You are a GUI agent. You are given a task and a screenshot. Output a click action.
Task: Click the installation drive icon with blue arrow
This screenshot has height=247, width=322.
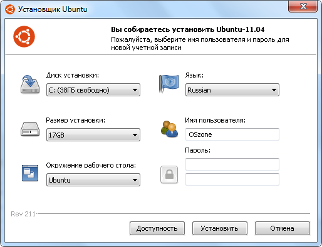click(x=30, y=84)
